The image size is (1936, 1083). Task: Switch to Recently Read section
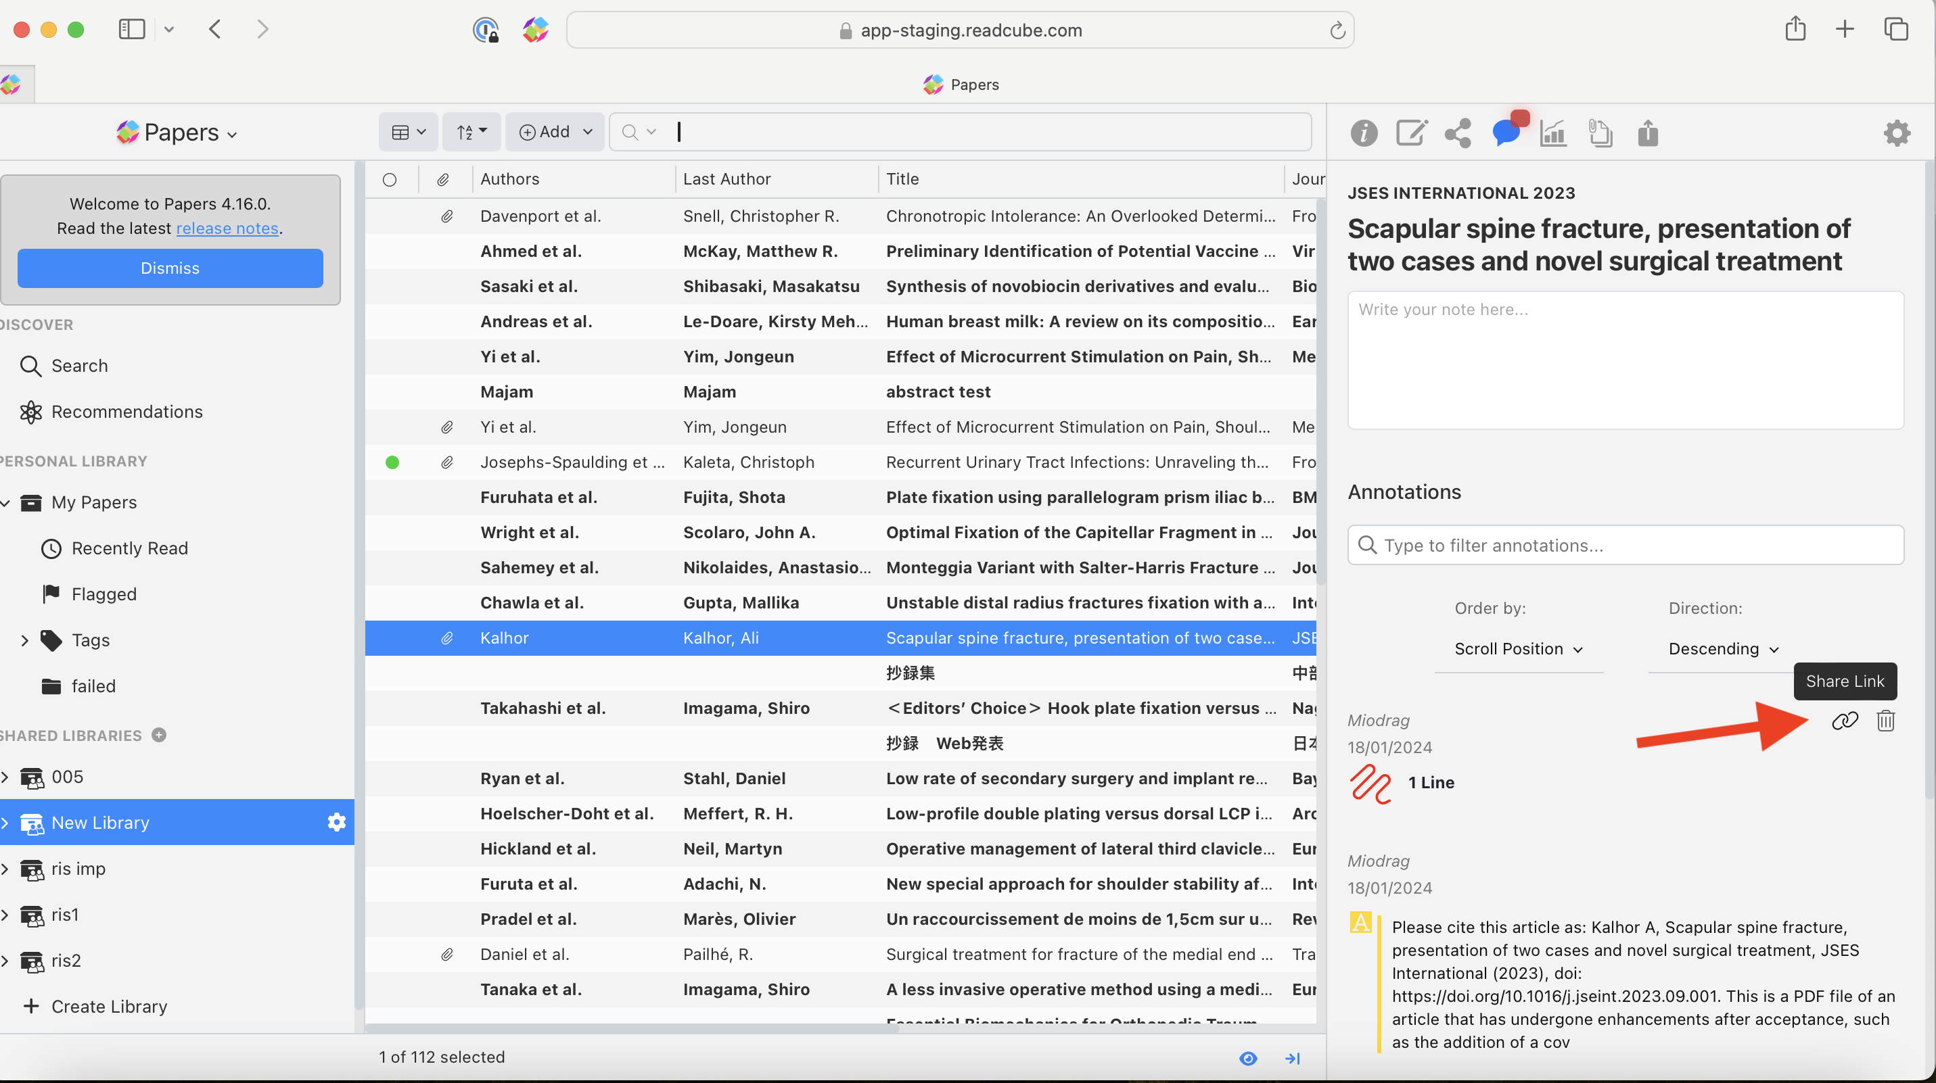(130, 548)
